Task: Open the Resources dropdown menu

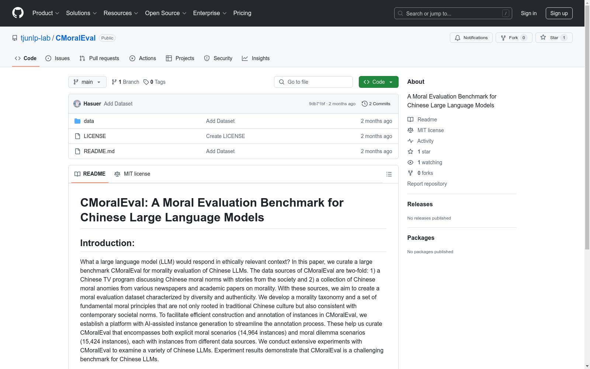Action: coord(121,13)
